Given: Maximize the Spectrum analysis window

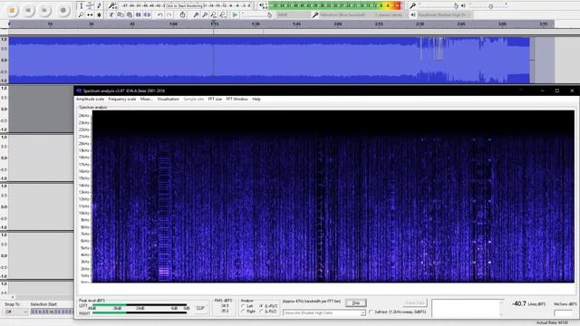Looking at the screenshot, I should click(557, 91).
